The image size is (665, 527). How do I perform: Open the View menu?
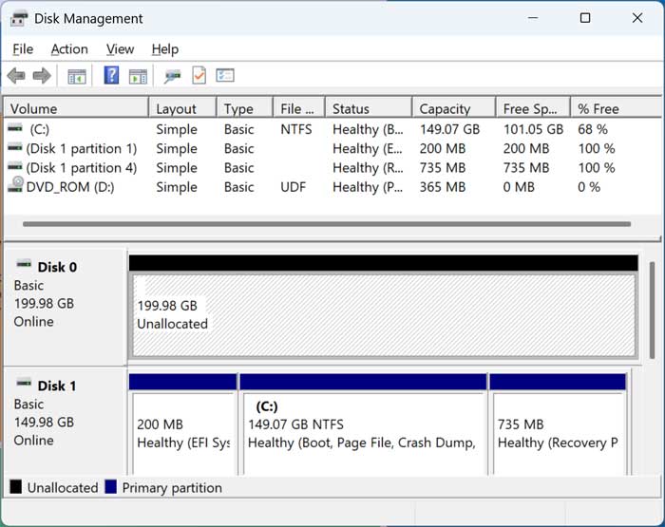click(x=120, y=49)
